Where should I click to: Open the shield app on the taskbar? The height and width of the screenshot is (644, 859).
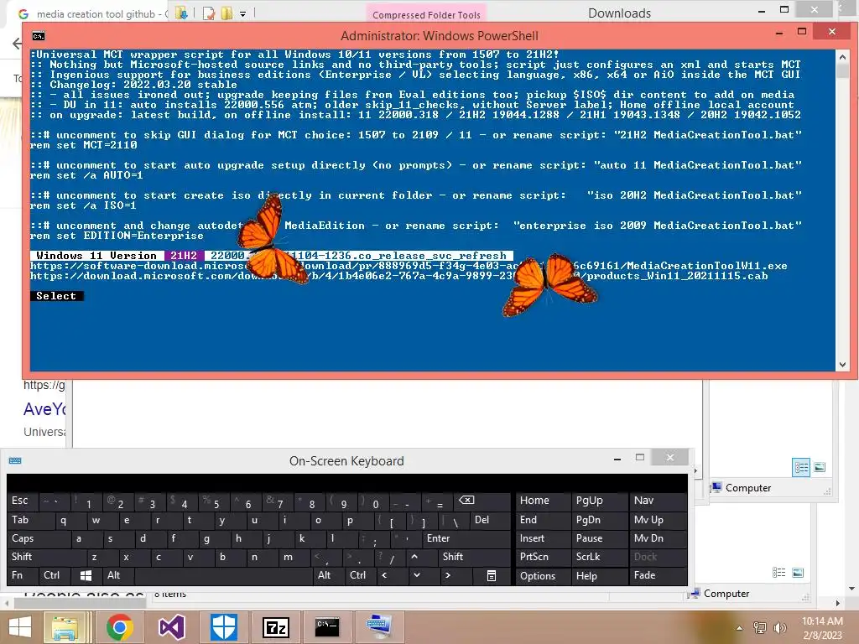click(x=223, y=627)
